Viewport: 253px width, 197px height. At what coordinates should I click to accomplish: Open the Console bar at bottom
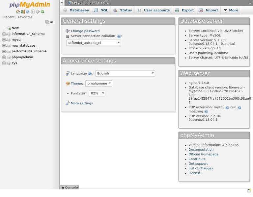[70, 187]
